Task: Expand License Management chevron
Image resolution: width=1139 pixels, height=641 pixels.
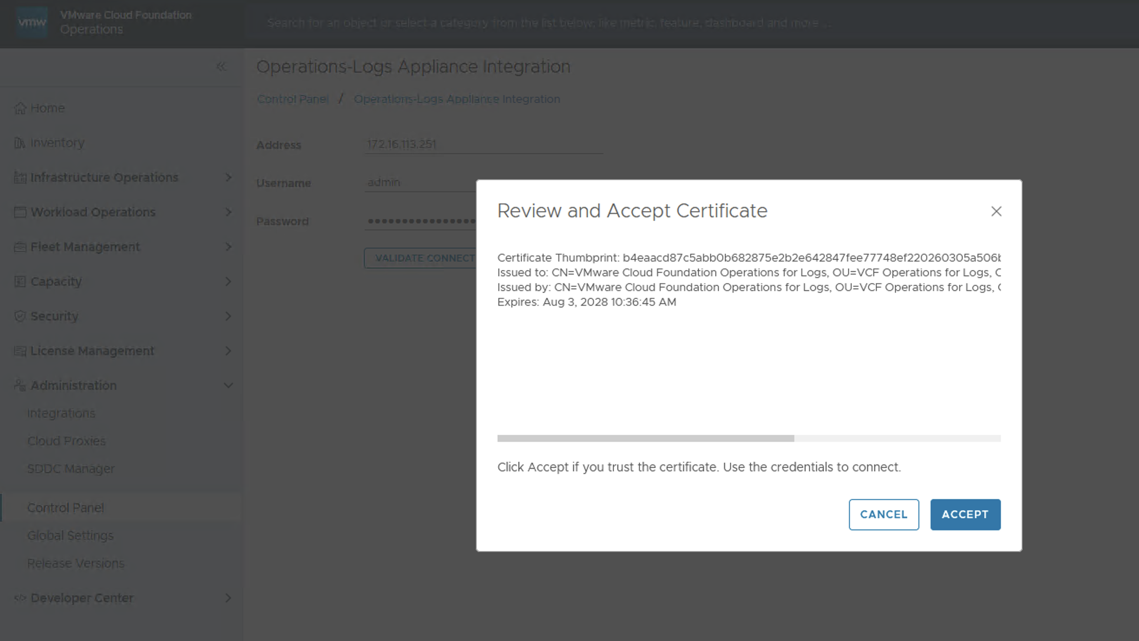Action: click(x=228, y=351)
